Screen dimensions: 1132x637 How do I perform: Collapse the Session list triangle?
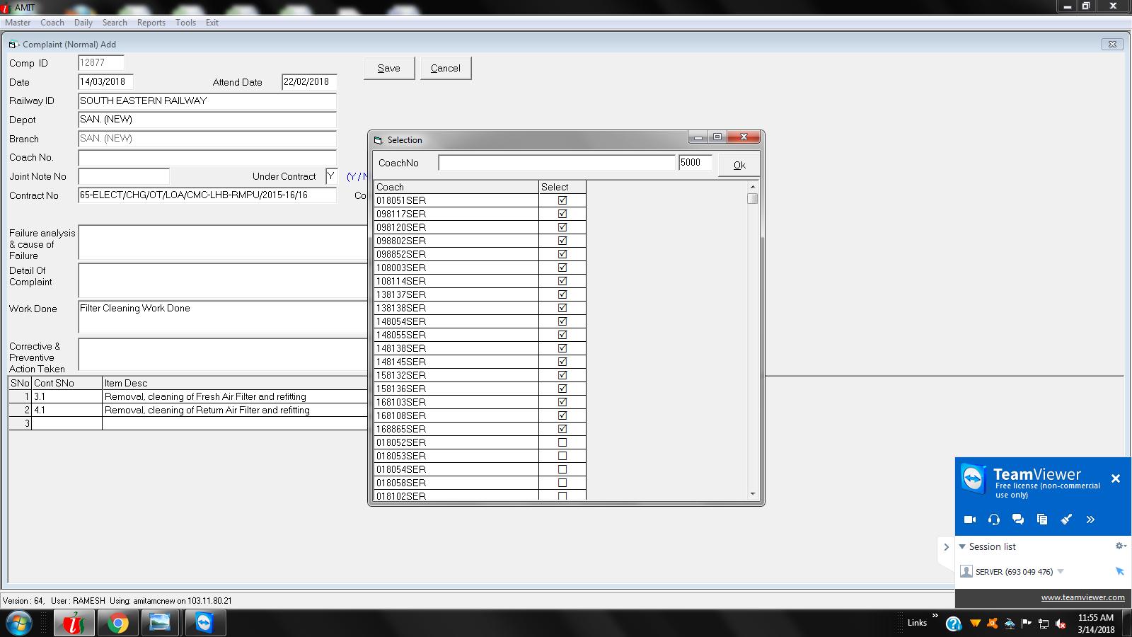962,546
